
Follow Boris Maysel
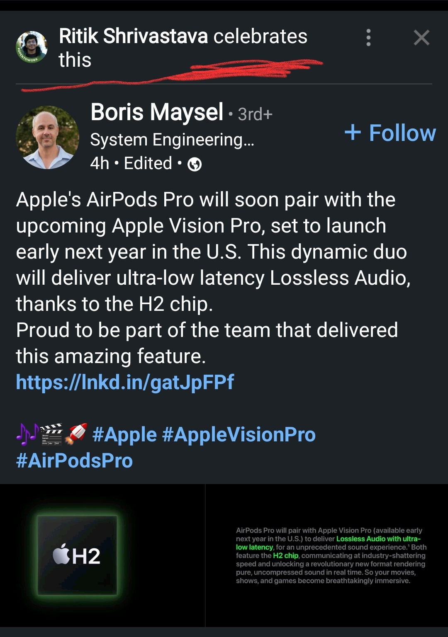coord(390,133)
